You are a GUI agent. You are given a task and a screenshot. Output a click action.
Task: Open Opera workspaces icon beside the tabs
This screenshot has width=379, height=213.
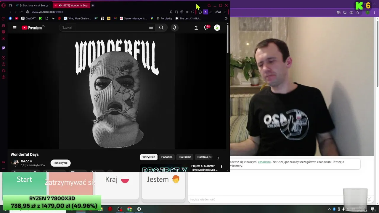11,5
